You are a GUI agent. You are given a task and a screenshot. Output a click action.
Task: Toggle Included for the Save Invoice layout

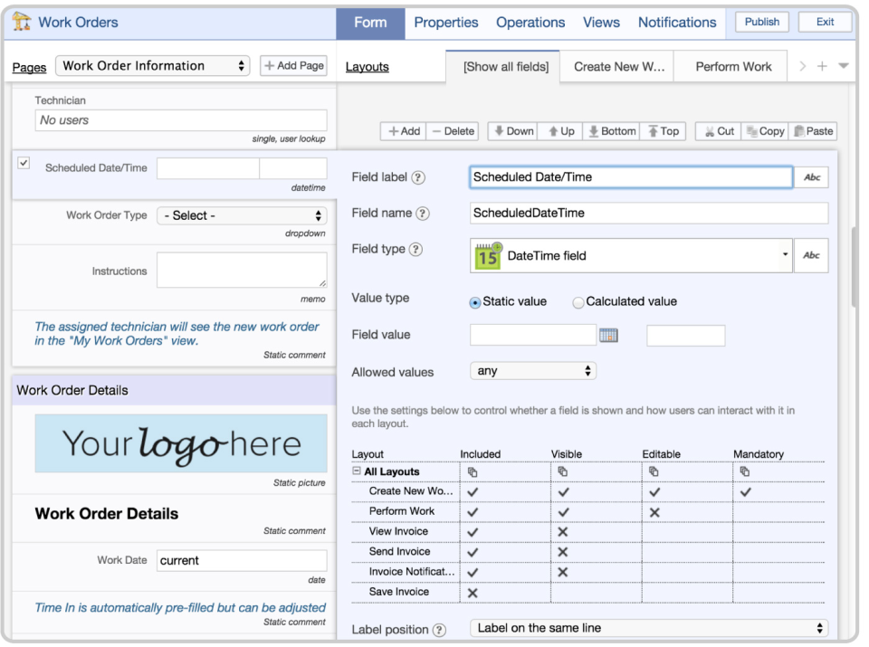(473, 592)
